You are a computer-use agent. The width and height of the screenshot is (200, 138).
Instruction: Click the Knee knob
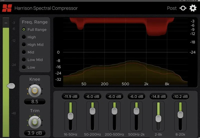35,91
